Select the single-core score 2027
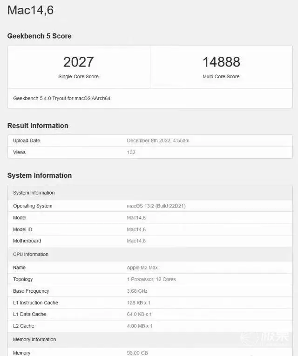The width and height of the screenshot is (298, 356). point(78,62)
